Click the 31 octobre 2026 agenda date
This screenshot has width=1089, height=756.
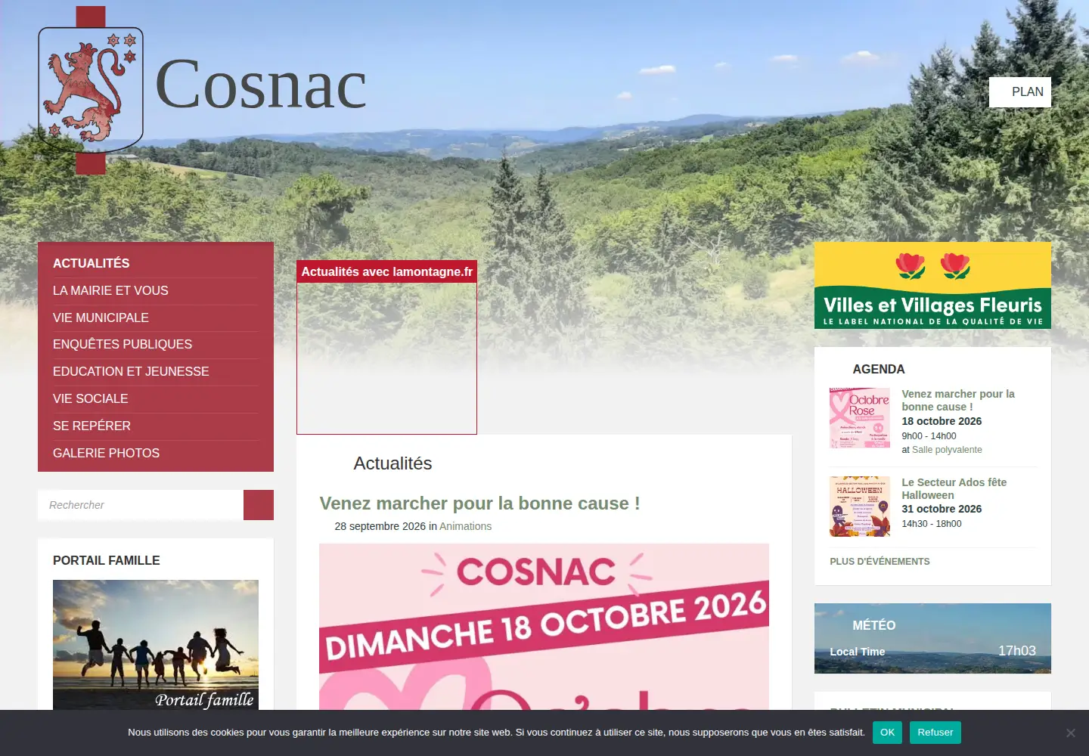tap(942, 509)
